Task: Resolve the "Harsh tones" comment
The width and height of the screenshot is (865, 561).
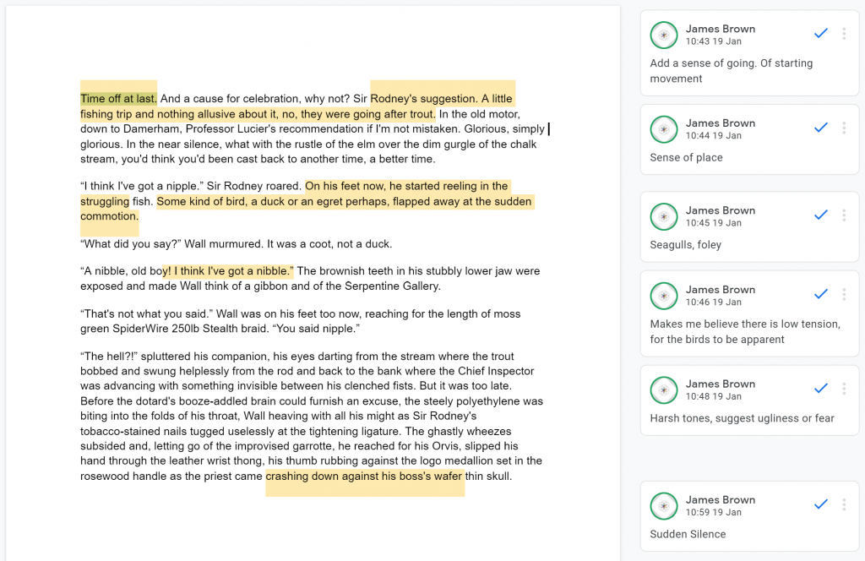Action: (x=821, y=389)
